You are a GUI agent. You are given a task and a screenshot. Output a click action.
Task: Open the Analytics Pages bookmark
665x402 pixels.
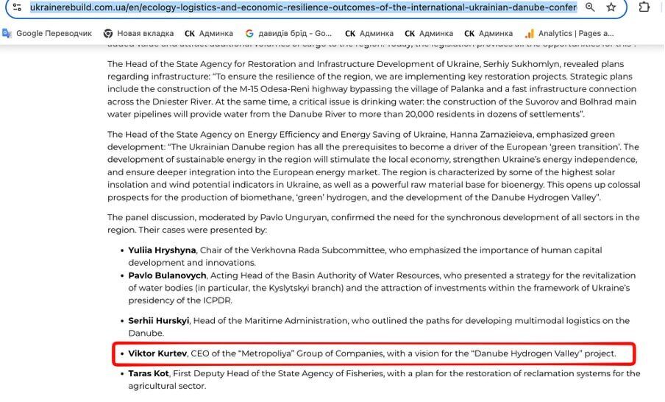coord(569,33)
